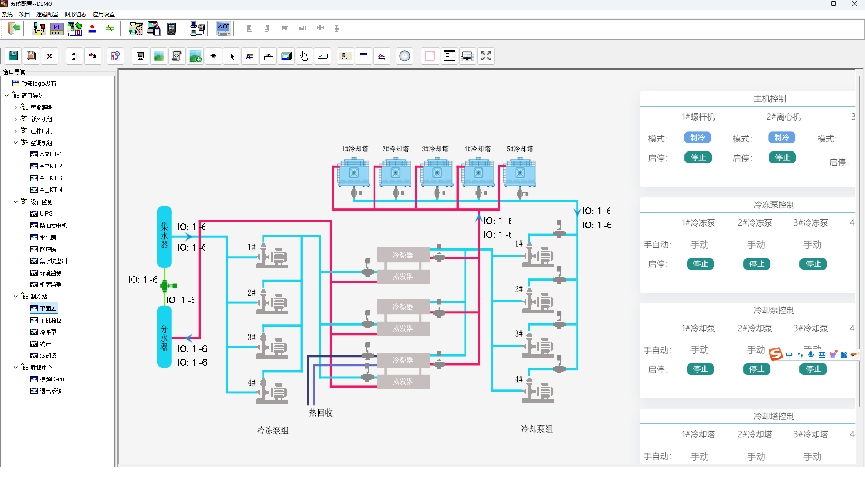Viewport: 865px width, 504px height.
Task: Toggle 1#螺杆机 start/stop 停止 button
Action: (x=698, y=158)
